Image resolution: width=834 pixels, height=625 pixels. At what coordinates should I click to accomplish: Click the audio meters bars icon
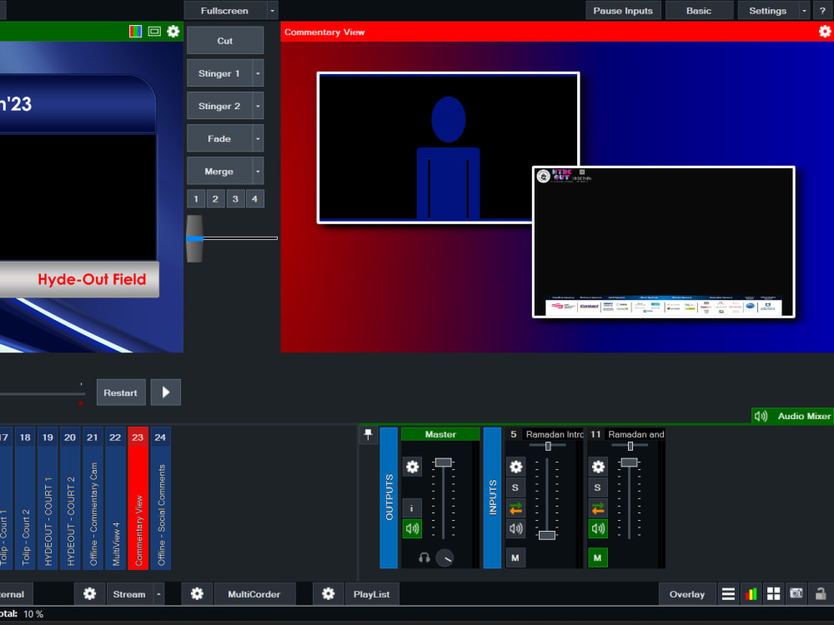point(751,594)
